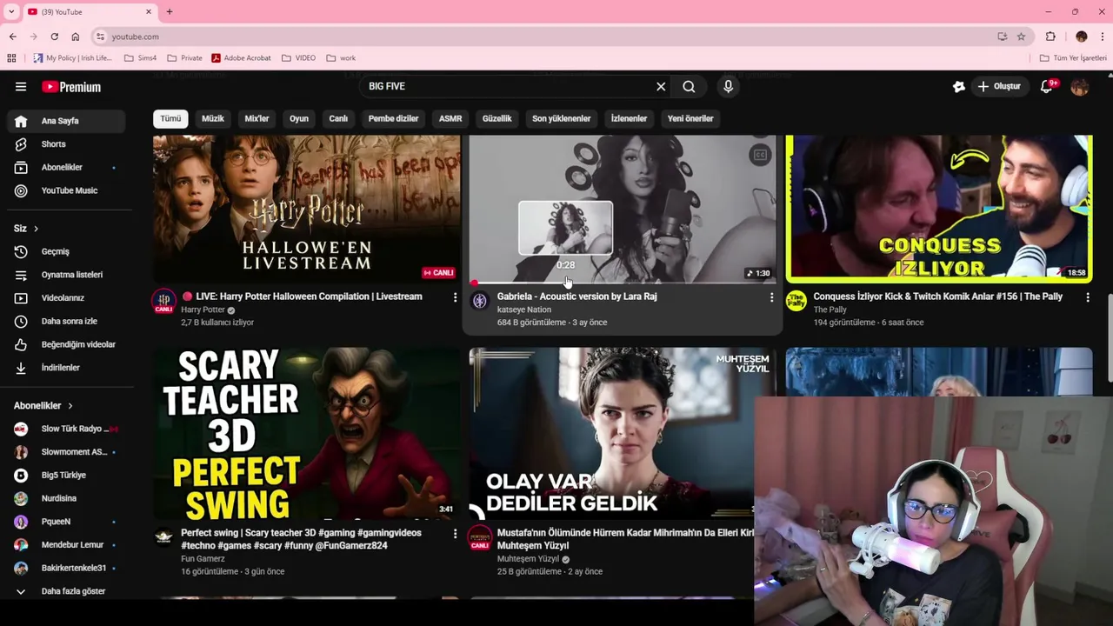The width and height of the screenshot is (1113, 626).
Task: Select the Pembe diziler filter chip
Action: pos(393,118)
